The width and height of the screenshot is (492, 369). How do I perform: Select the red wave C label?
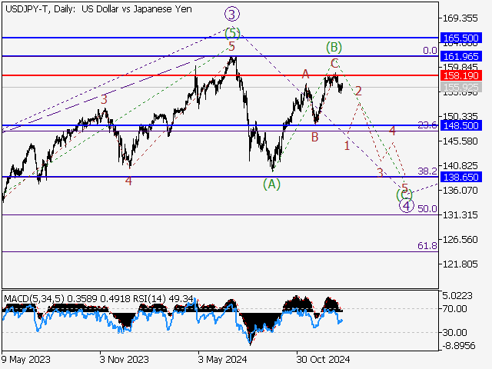334,63
